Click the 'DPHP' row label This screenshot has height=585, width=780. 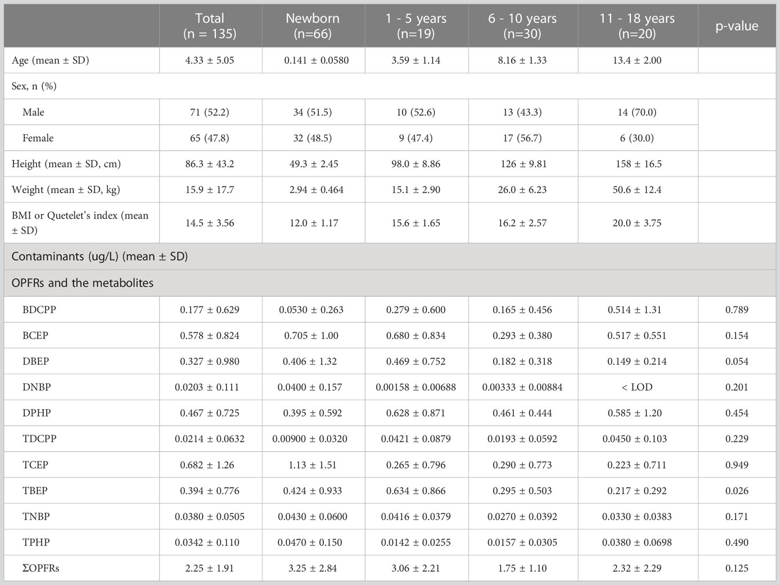(x=37, y=413)
